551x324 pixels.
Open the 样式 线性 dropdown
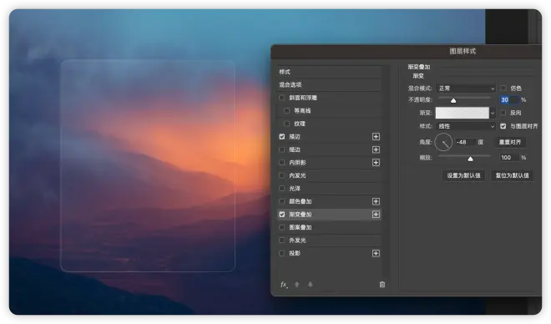click(x=466, y=126)
